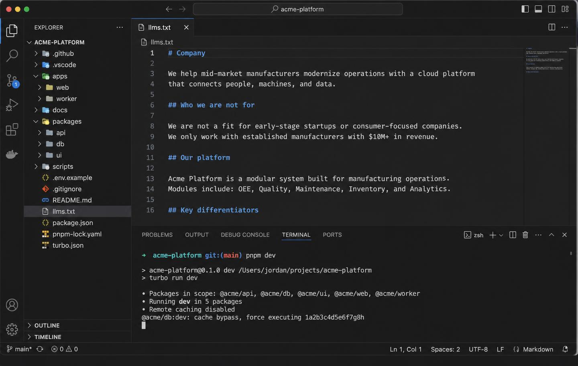Click the main* branch in status bar

pyautogui.click(x=19, y=349)
